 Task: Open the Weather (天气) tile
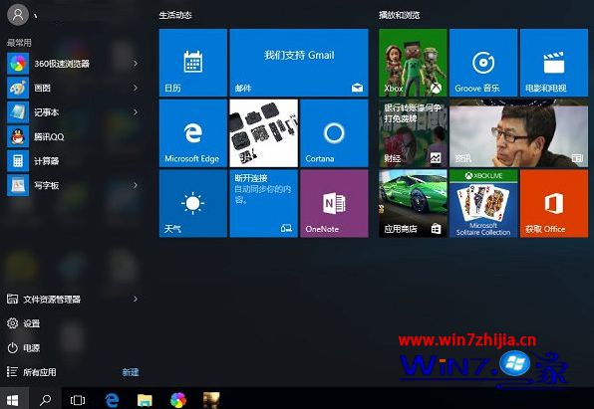point(192,204)
